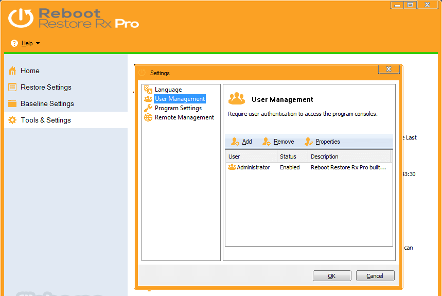Maximize the Reboot Restore Rx Pro window
This screenshot has height=296, width=442.
[410, 5]
